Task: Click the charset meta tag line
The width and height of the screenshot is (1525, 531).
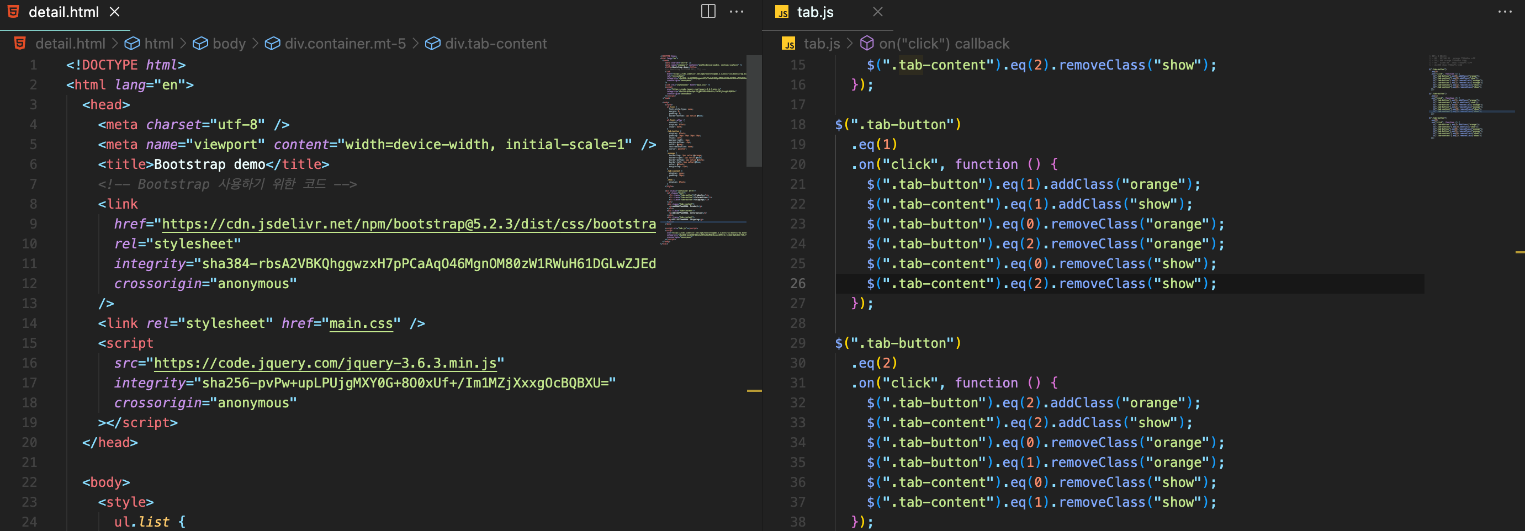Action: (194, 124)
